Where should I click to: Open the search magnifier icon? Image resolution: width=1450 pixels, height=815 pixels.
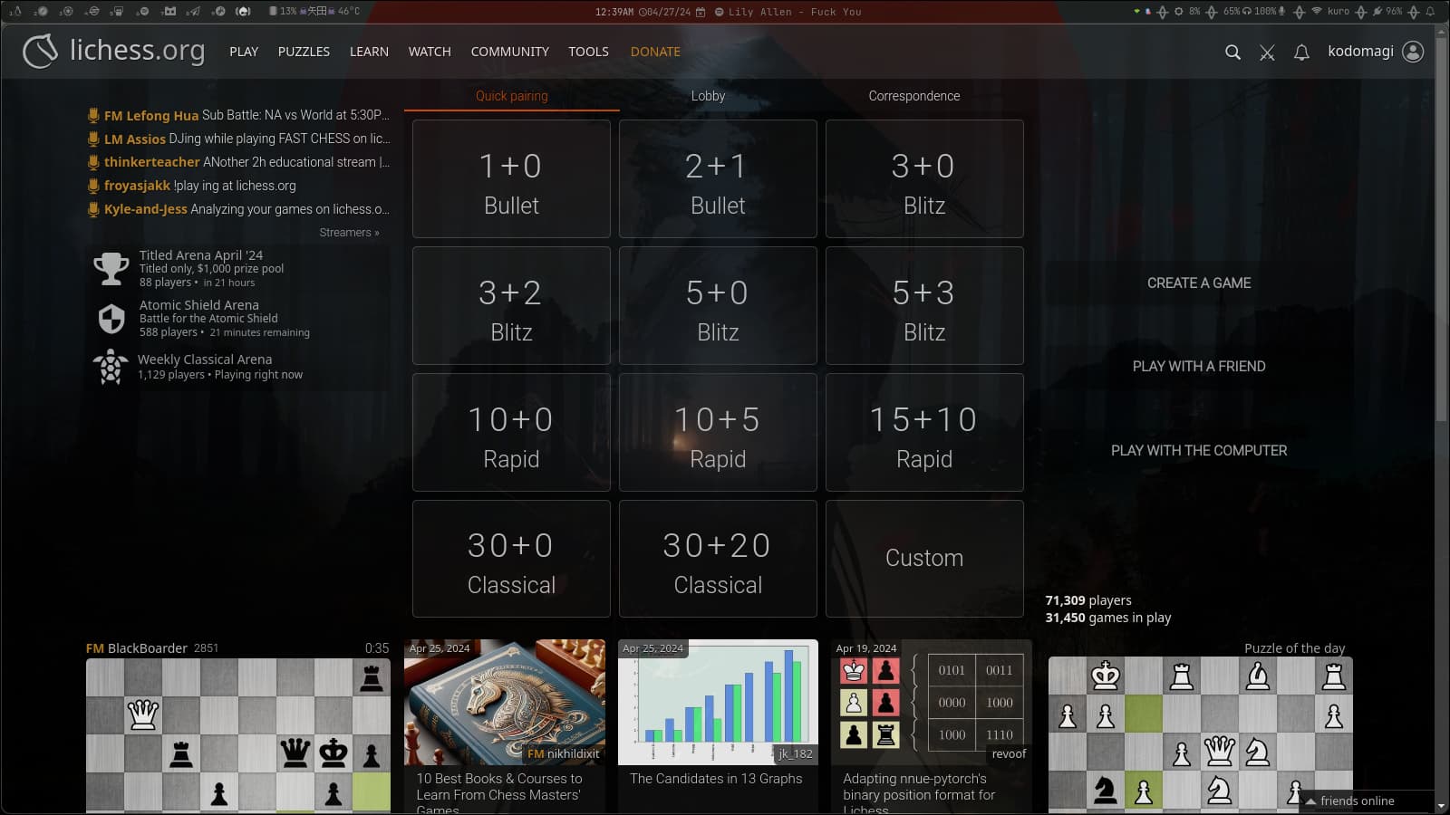1232,53
